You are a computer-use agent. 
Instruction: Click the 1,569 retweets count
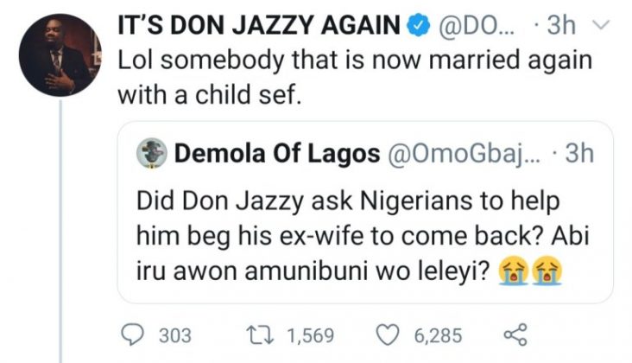311,334
